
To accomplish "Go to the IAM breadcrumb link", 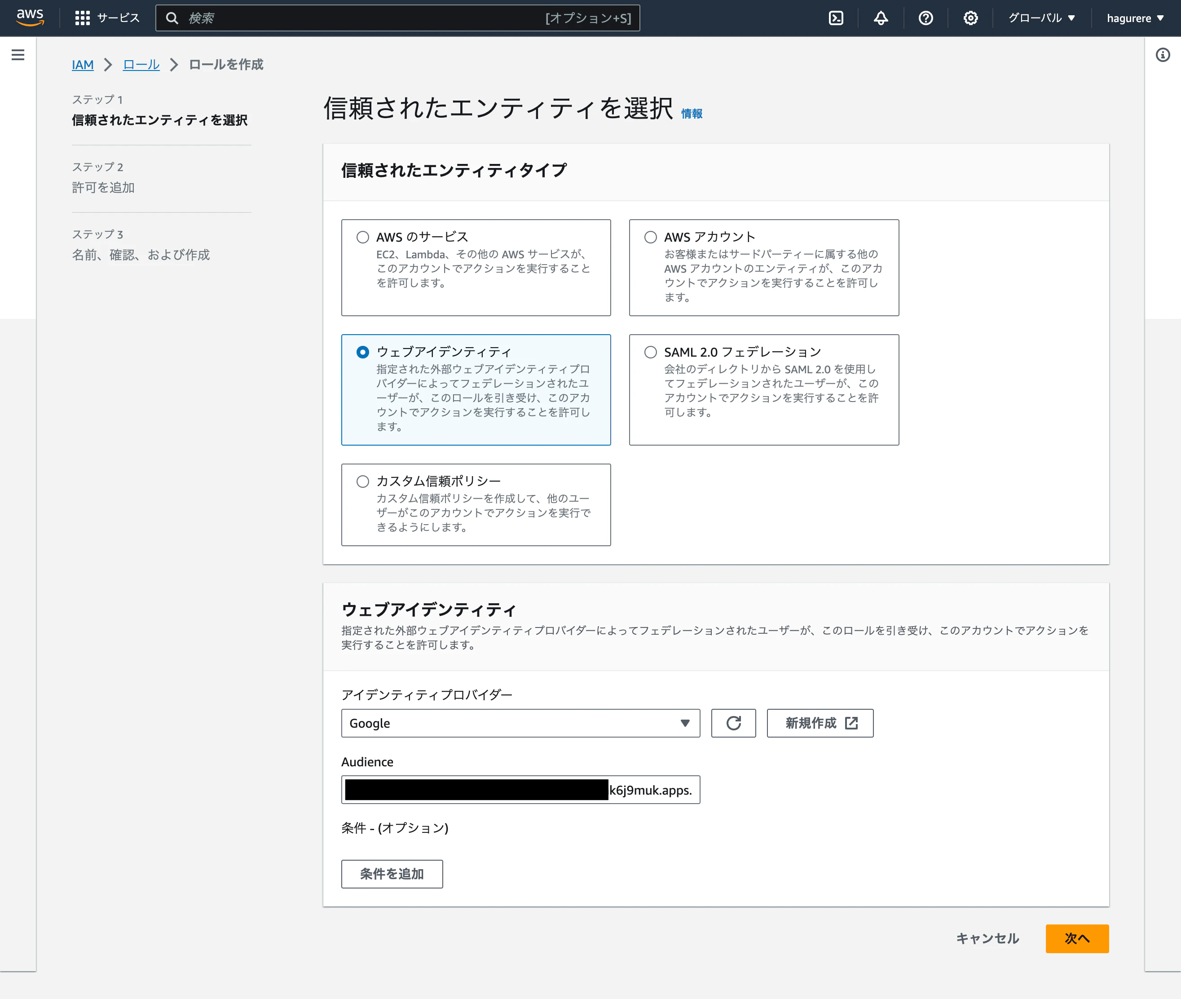I will point(83,65).
